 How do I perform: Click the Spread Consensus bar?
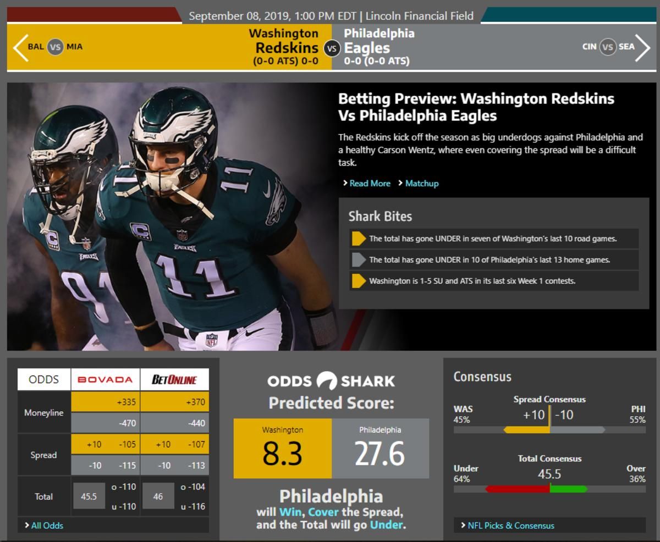click(549, 430)
